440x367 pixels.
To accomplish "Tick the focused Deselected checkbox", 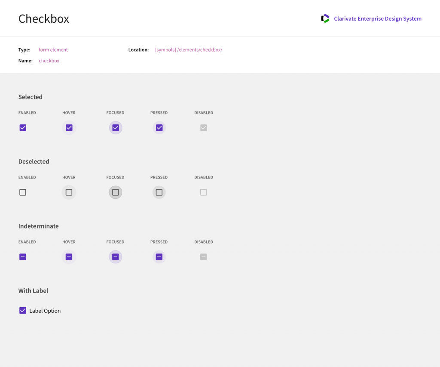I will (x=115, y=192).
